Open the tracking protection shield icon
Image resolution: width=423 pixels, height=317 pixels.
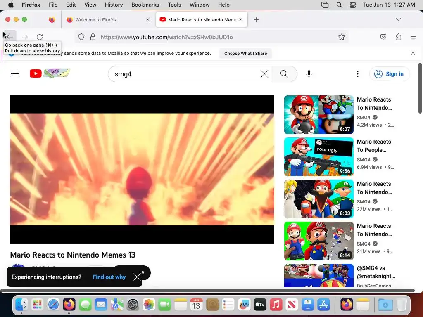click(x=81, y=37)
